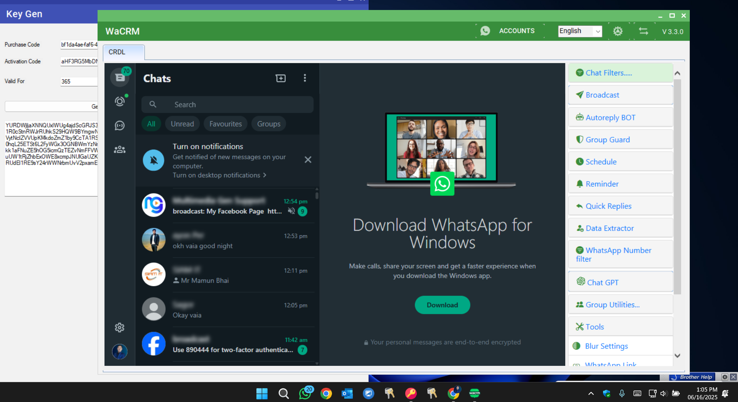Click the microphone tray icon
Image resolution: width=738 pixels, height=402 pixels.
[x=622, y=393]
